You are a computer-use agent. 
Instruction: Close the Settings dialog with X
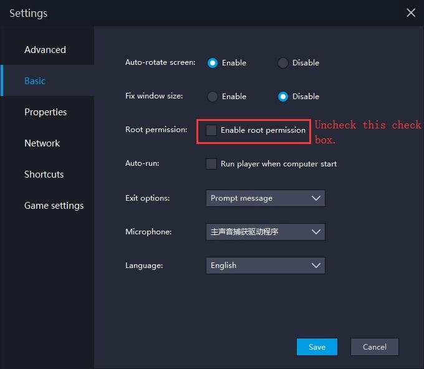pos(411,13)
